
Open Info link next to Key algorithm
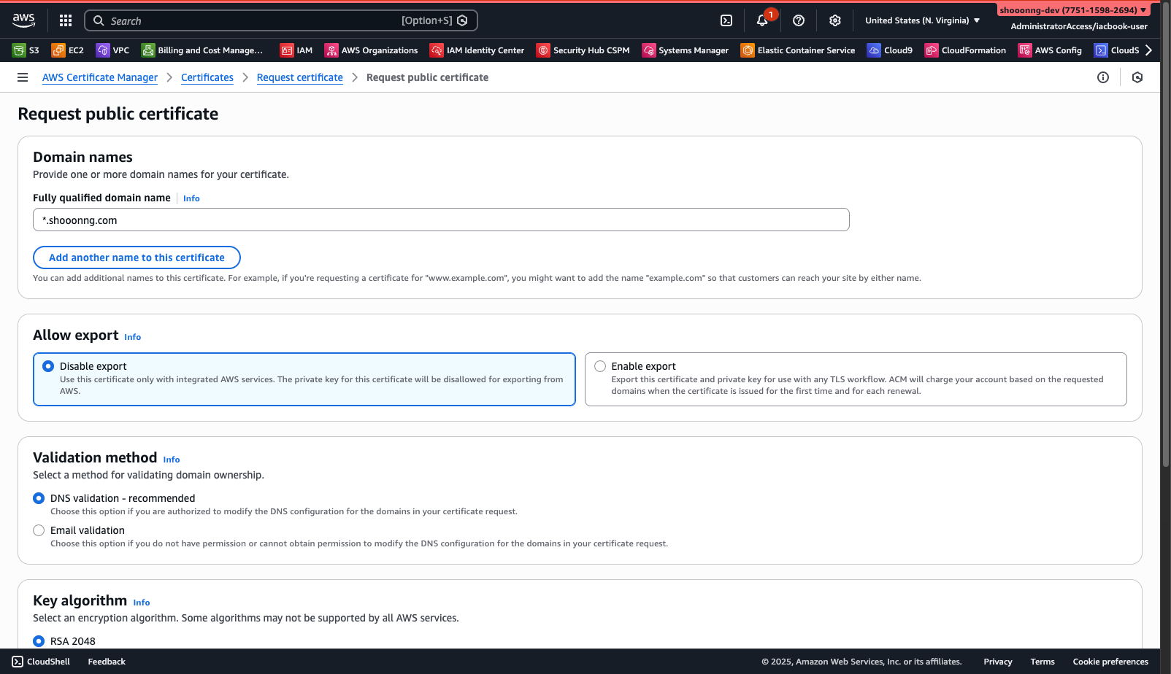(x=142, y=603)
